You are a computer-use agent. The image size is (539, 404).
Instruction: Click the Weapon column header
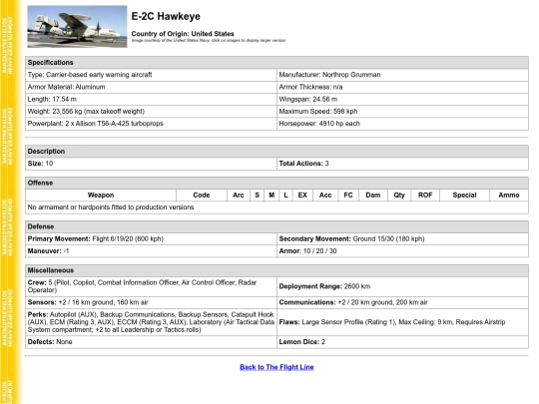[101, 196]
